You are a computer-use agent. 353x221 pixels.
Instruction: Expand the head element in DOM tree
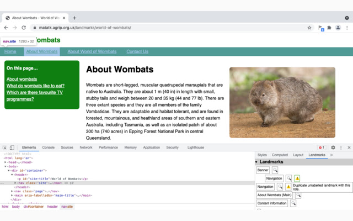click(x=6, y=162)
